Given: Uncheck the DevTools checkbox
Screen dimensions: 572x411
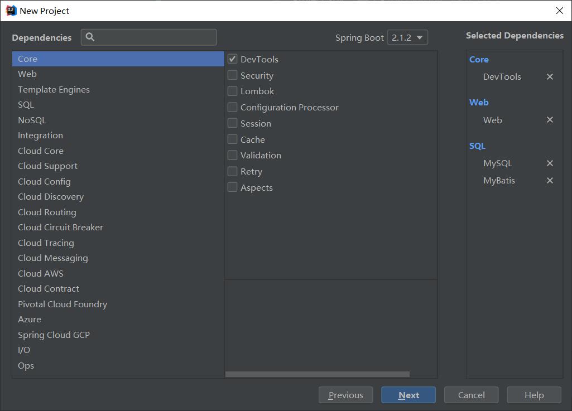Looking at the screenshot, I should pos(233,59).
